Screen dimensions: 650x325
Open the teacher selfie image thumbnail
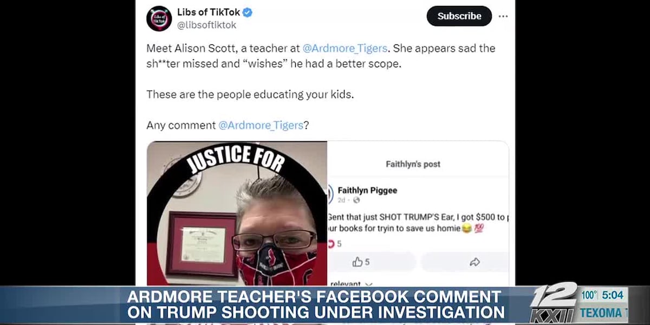click(237, 213)
